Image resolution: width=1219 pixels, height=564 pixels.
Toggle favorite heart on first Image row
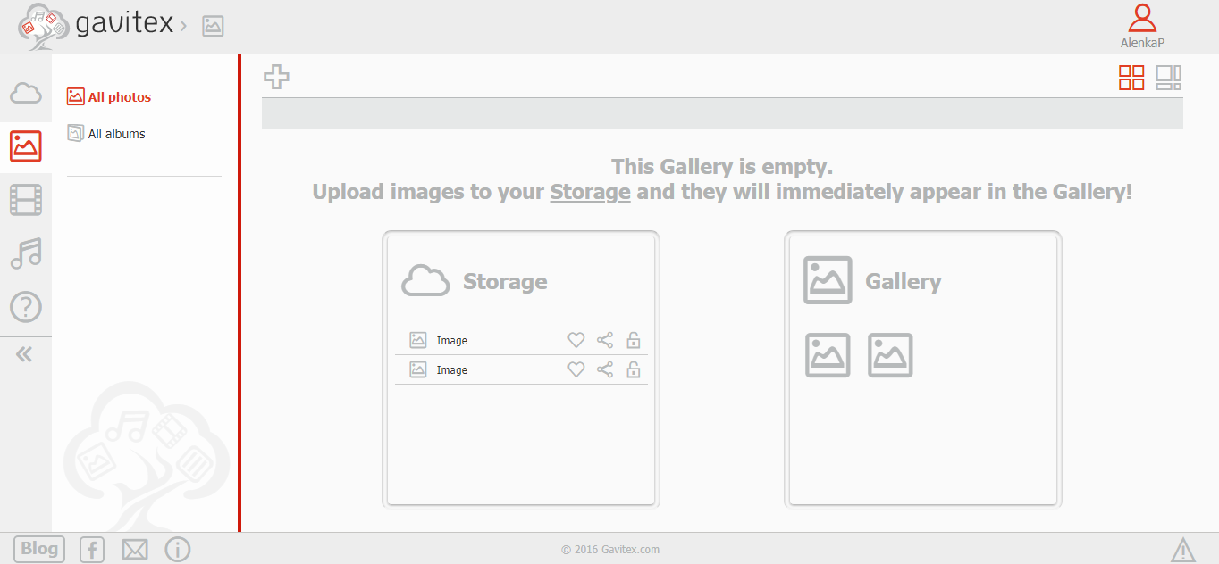[x=576, y=340]
